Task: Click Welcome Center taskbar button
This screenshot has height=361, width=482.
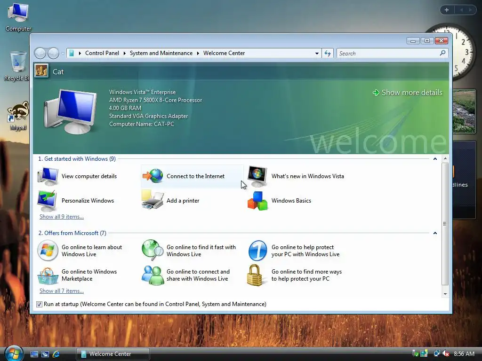Action: point(113,354)
